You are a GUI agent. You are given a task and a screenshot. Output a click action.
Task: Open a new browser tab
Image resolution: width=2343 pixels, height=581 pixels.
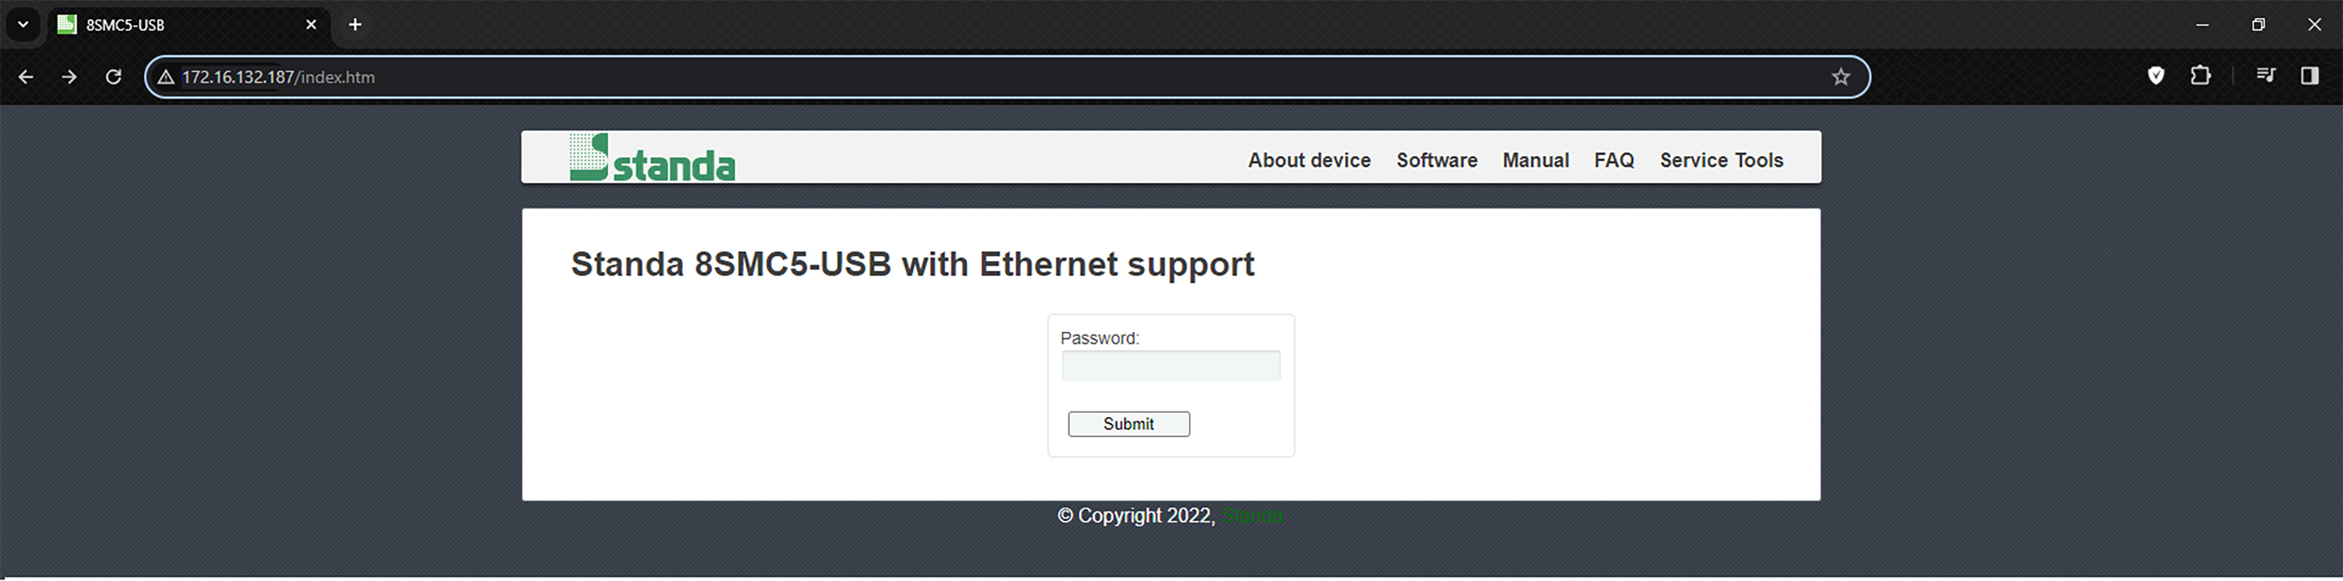(x=355, y=24)
